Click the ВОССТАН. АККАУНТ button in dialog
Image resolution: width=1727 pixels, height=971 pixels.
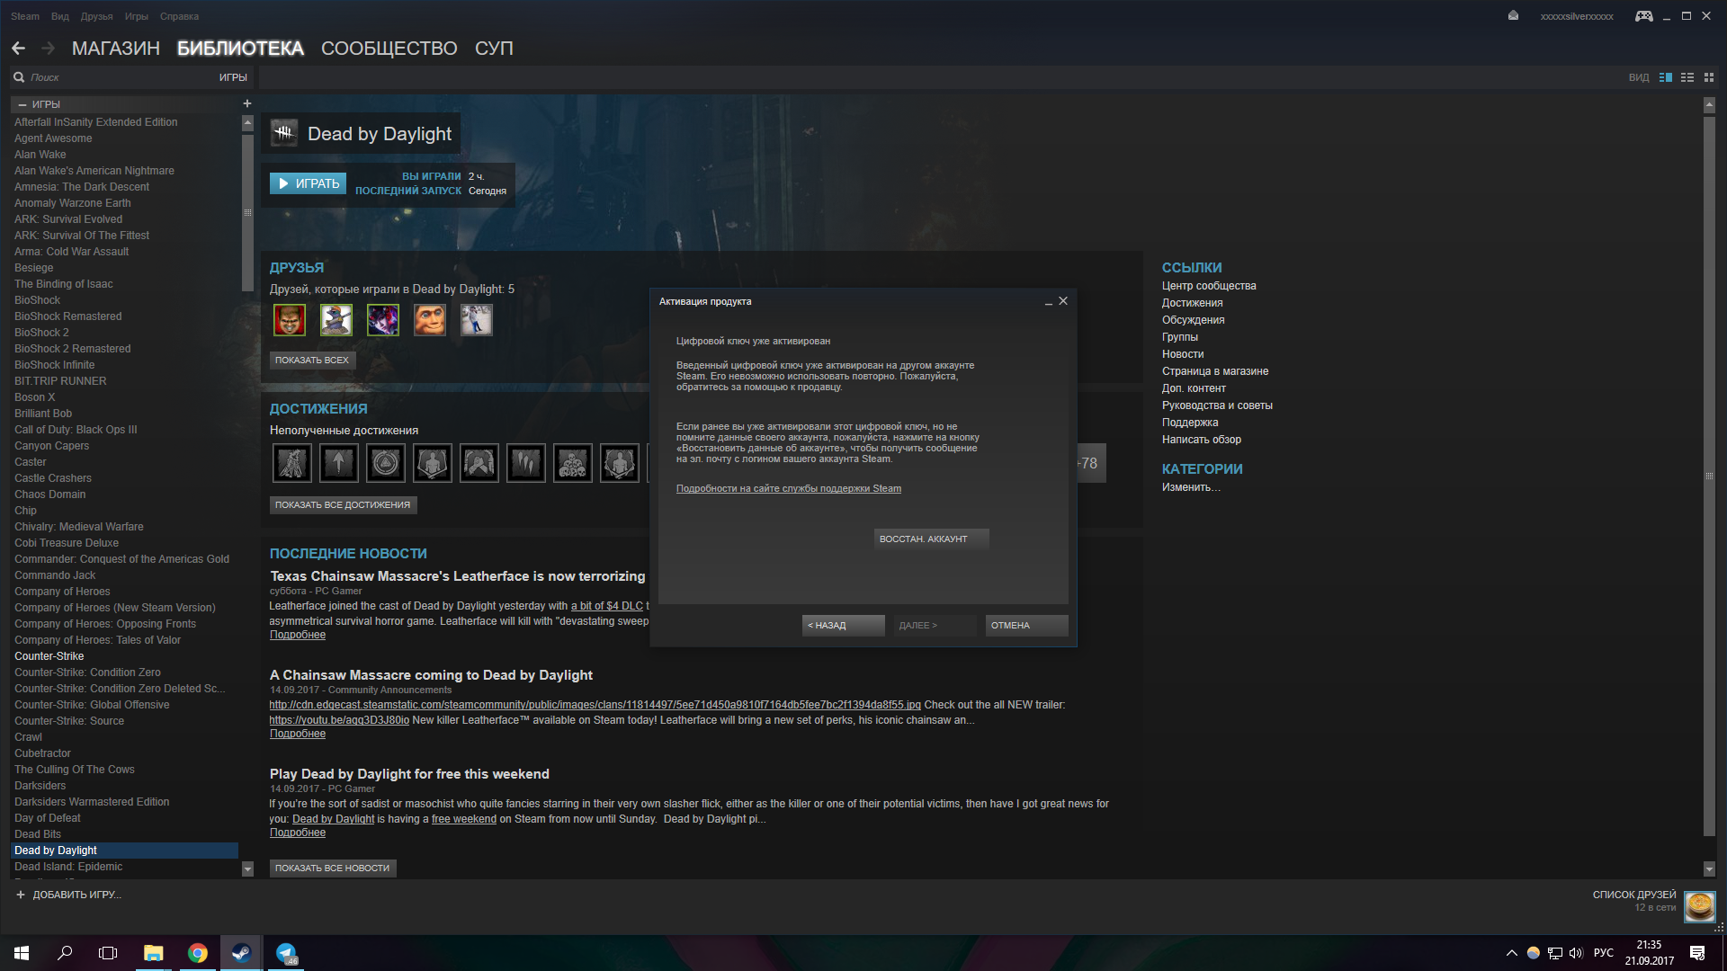point(931,539)
